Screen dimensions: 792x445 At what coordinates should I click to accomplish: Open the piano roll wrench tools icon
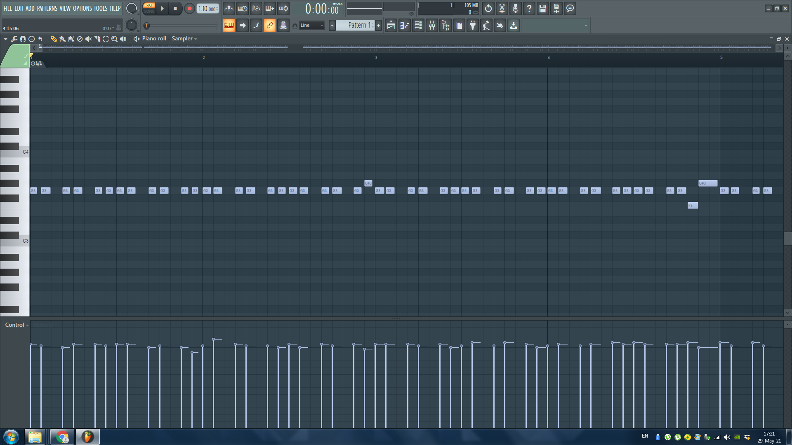(14, 39)
